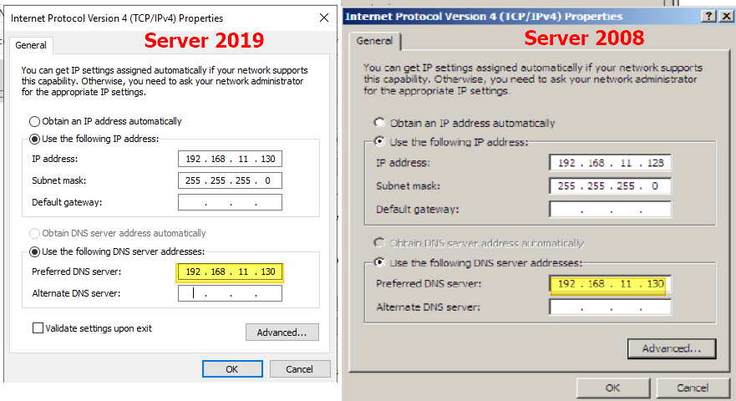This screenshot has height=401, width=736.
Task: Click the Default gateway label in Server 2019
Action: (67, 202)
